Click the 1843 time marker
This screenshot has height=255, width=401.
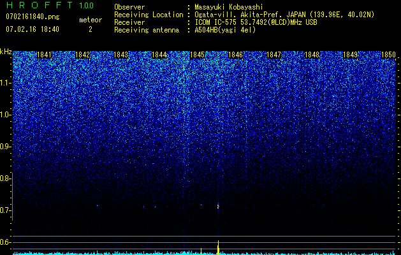pos(120,55)
